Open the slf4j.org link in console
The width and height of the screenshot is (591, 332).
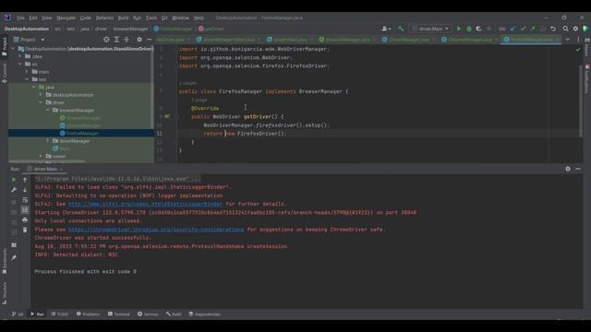[145, 204]
